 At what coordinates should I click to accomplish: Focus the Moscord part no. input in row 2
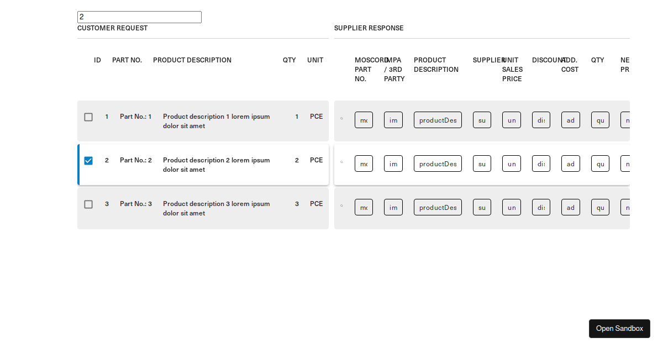[x=364, y=164]
